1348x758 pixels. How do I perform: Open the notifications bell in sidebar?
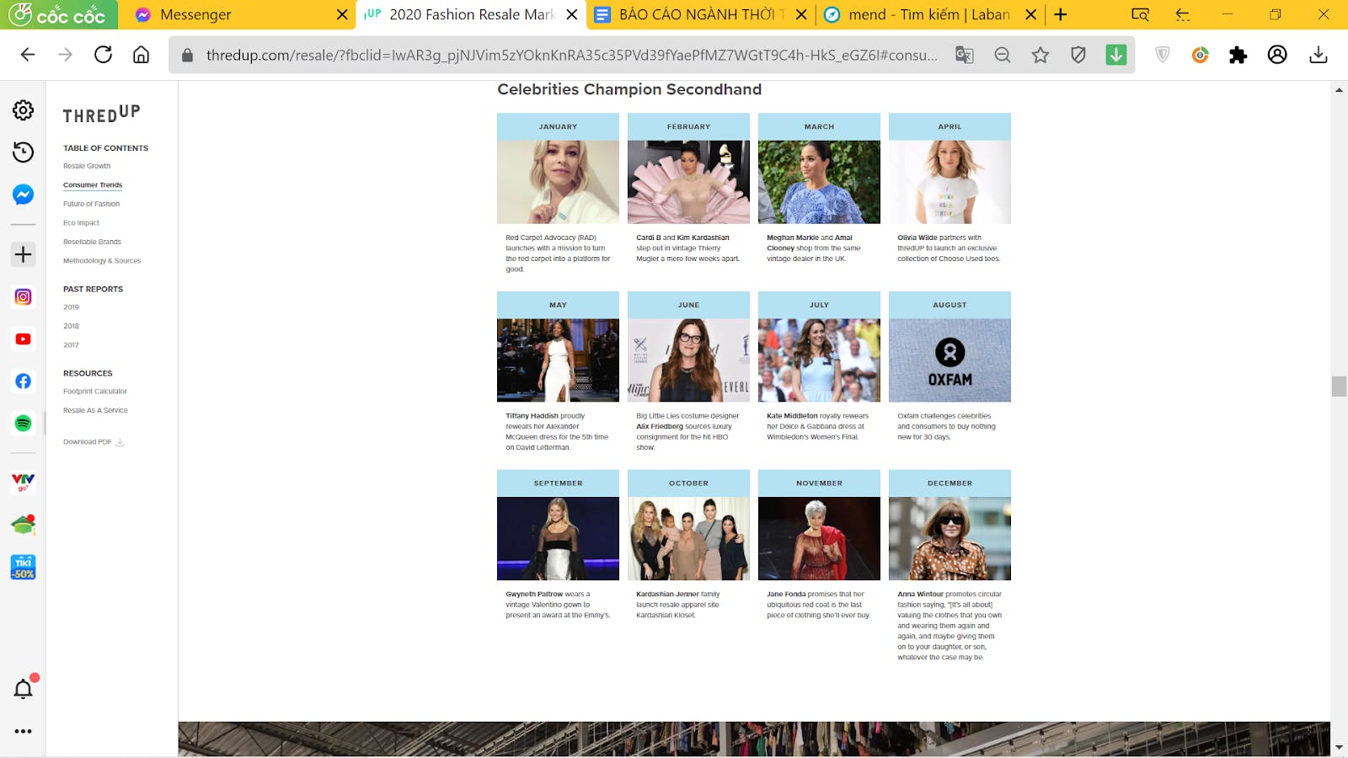tap(23, 689)
